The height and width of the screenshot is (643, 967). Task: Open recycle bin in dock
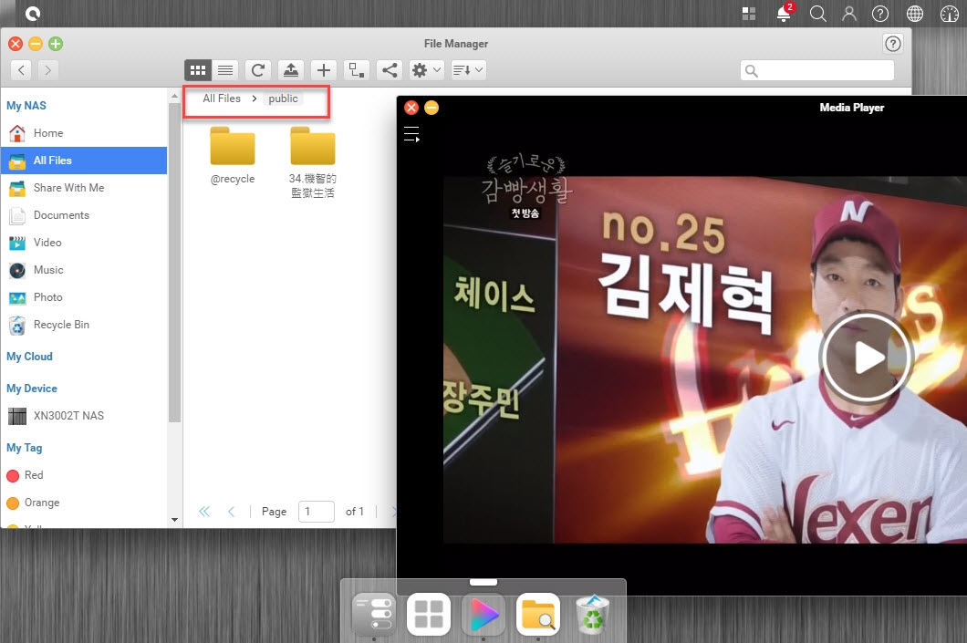click(593, 615)
